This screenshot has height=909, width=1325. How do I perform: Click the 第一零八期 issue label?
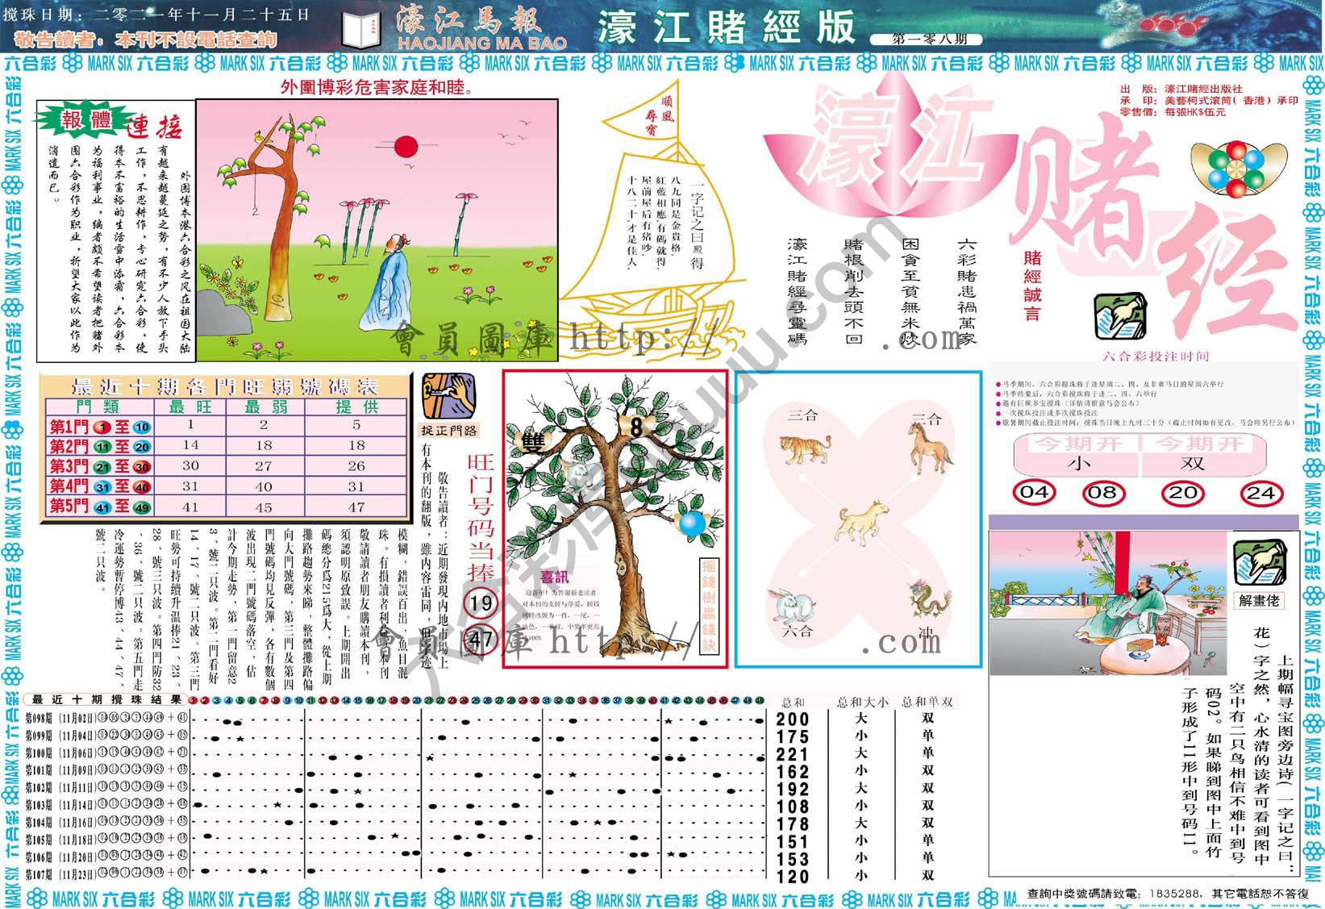[x=926, y=39]
